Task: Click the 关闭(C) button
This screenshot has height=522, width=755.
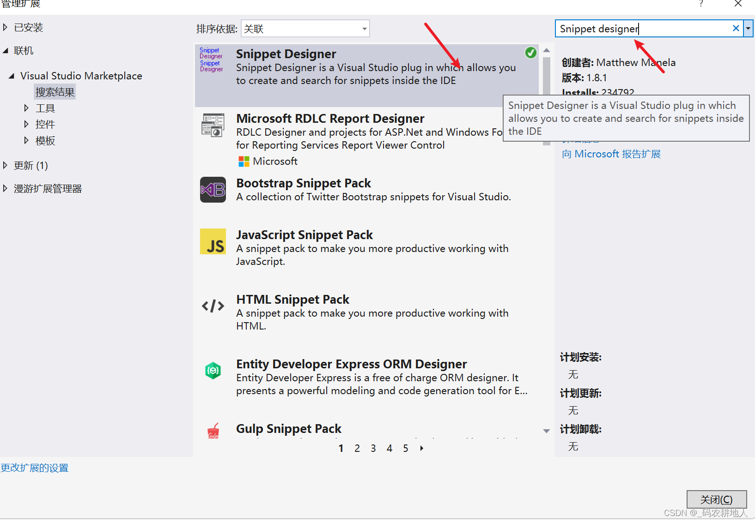Action: 716,499
